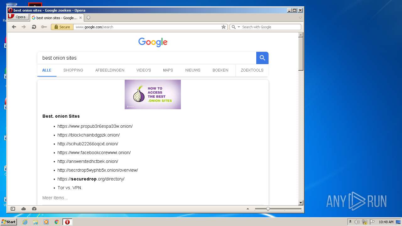Toggle Opera Turbo speedometer icon
Viewport: 402px width, 226px height.
coord(34,209)
